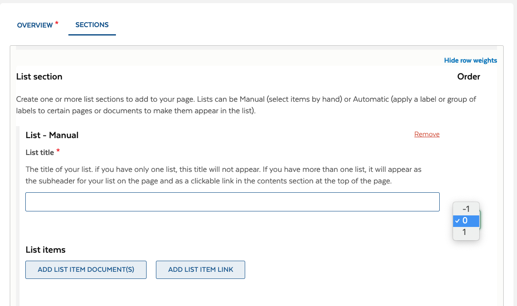The height and width of the screenshot is (306, 517).
Task: Click the help text under List title
Action: coord(223,175)
